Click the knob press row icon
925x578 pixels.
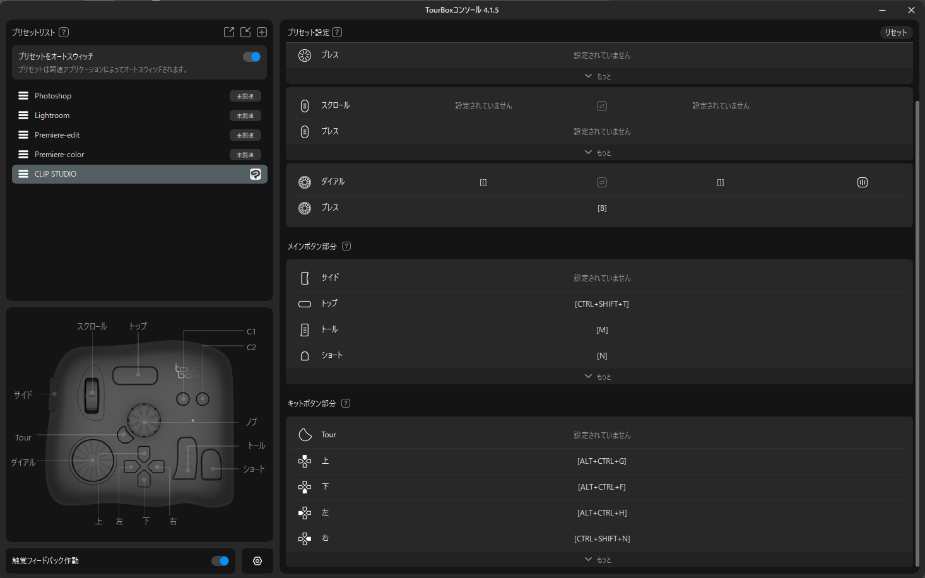(305, 56)
